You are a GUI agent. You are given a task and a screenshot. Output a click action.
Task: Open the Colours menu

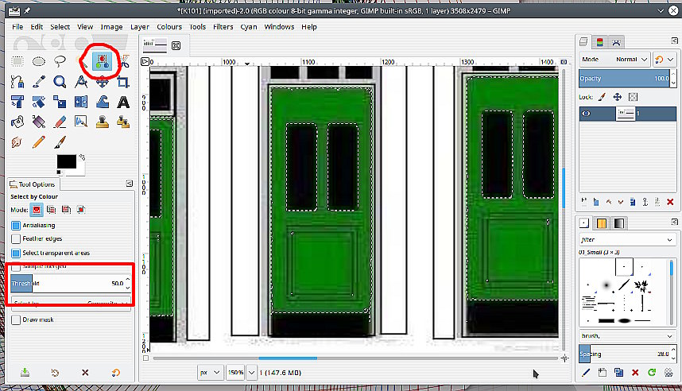pos(169,26)
